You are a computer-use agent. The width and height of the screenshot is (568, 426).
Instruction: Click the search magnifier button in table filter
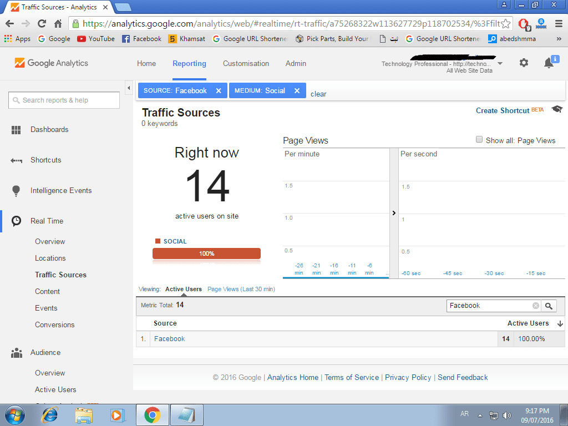point(549,306)
